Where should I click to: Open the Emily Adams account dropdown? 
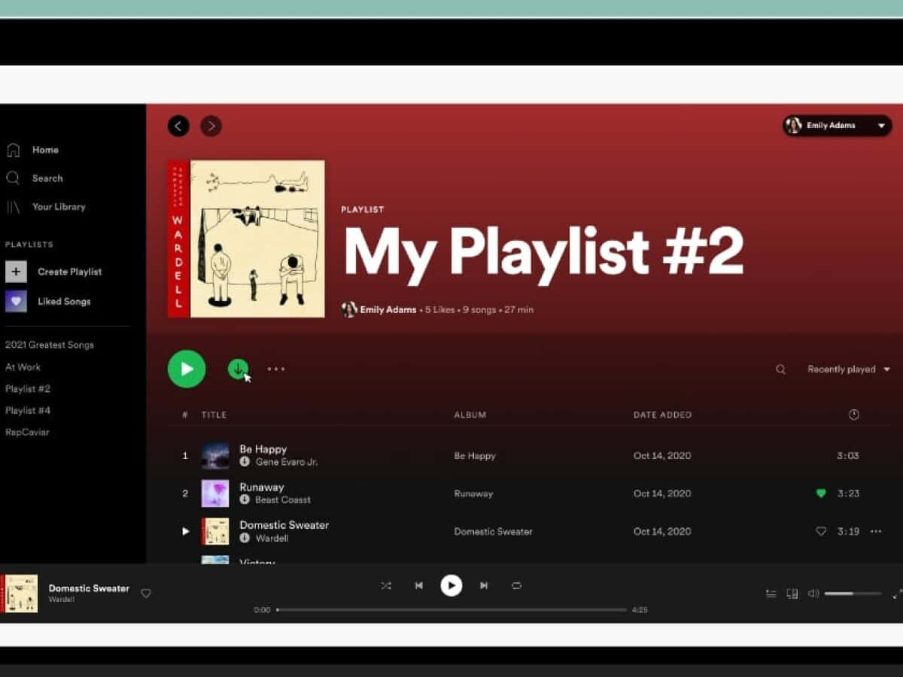837,126
